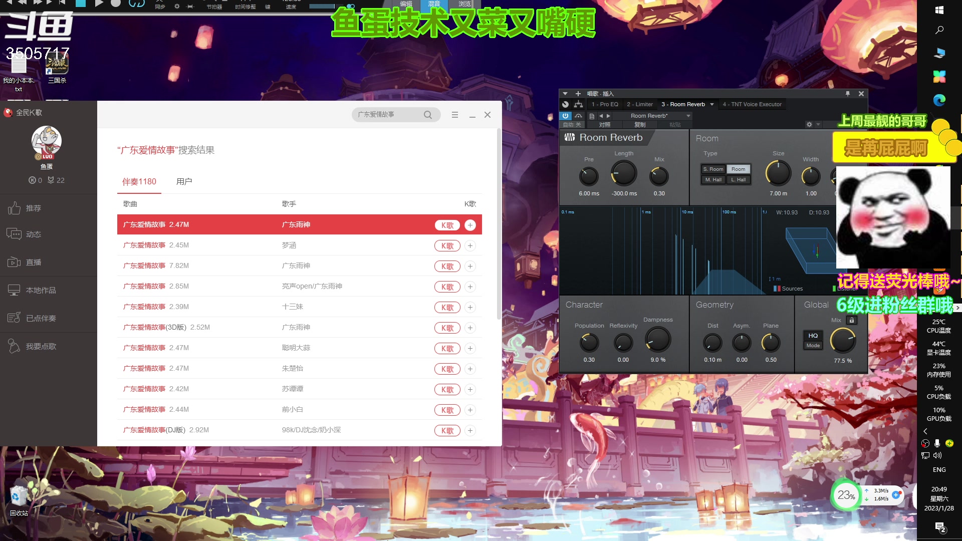Viewport: 962px width, 541px height.
Task: Select the Room type option
Action: [738, 169]
